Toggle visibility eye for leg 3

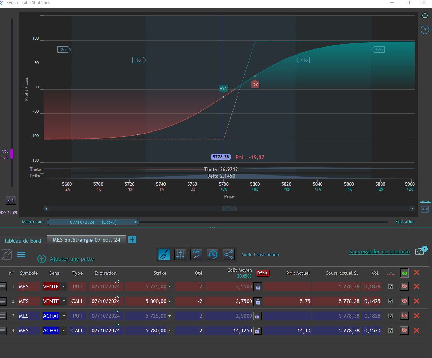pyautogui.click(x=404, y=316)
